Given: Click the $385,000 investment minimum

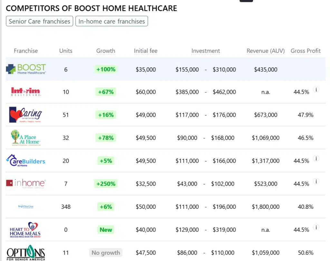Looking at the screenshot, I should pyautogui.click(x=187, y=92).
